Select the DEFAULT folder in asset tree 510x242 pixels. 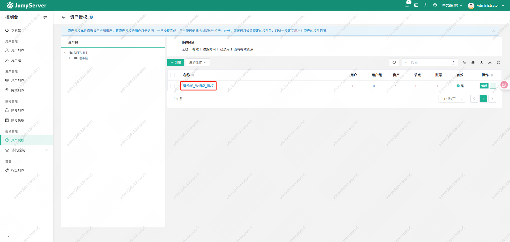[78, 53]
